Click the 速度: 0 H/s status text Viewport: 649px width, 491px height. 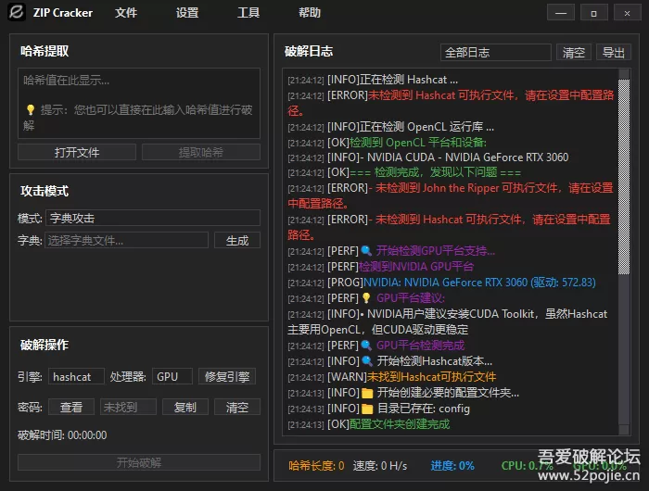(x=380, y=466)
